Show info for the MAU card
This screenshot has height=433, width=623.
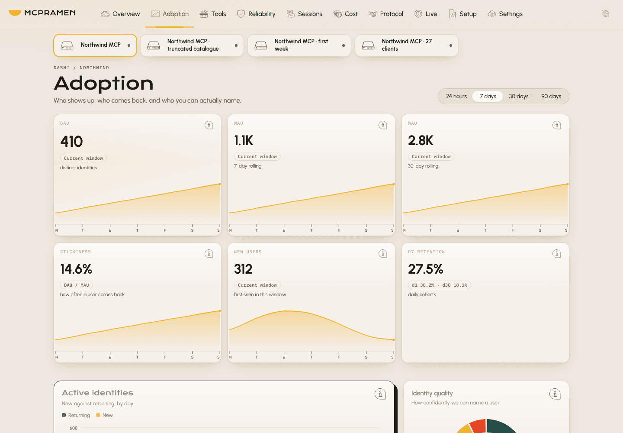coord(557,125)
